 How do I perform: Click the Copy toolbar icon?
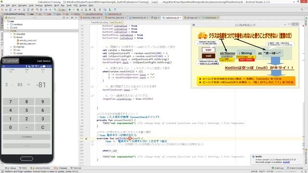(28, 10)
